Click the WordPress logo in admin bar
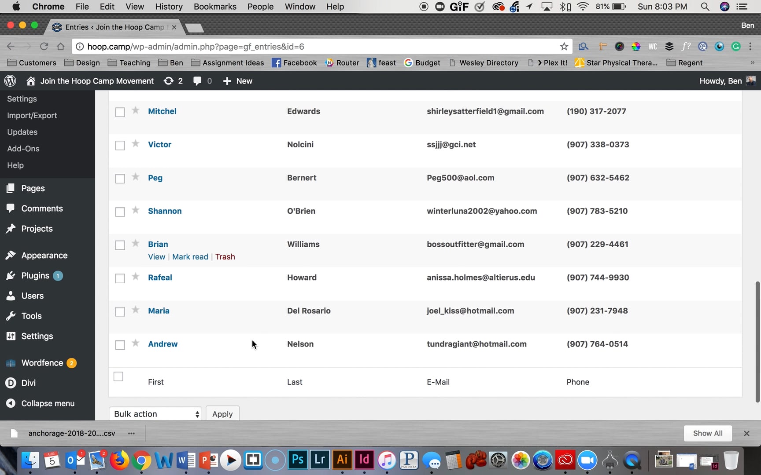 pos(10,81)
